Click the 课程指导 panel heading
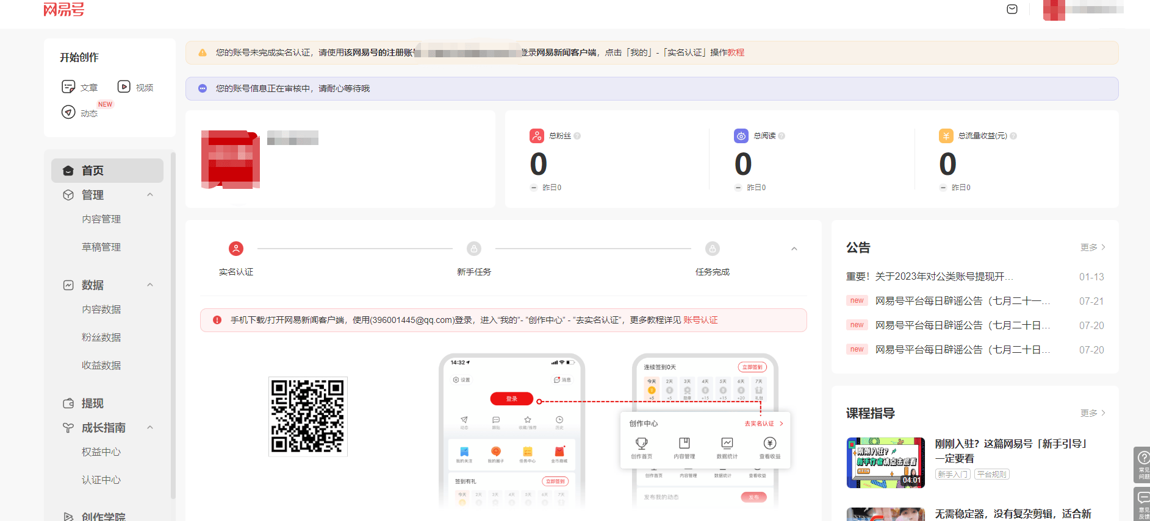Image resolution: width=1150 pixels, height=521 pixels. click(x=871, y=413)
